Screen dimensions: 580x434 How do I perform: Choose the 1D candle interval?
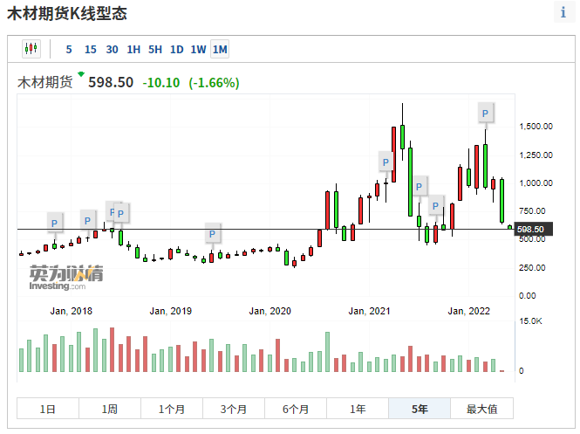coord(176,49)
